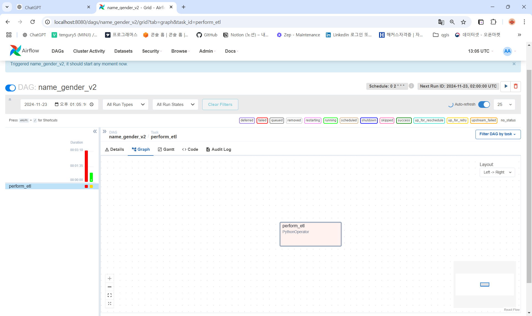Trigger the DAG using the play icon
This screenshot has height=316, width=532.
506,86
